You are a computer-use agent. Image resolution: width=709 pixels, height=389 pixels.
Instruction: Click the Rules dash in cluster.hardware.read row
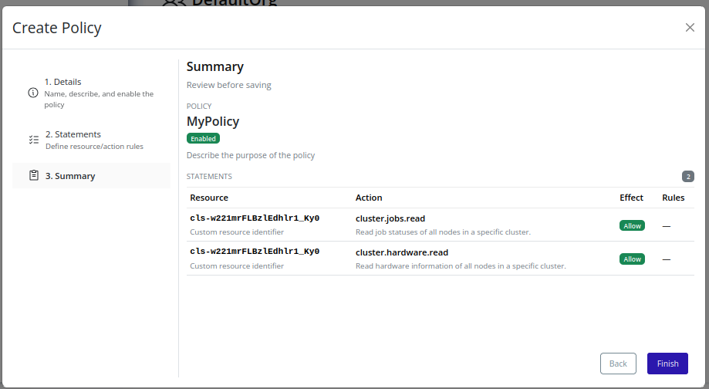pyautogui.click(x=667, y=259)
